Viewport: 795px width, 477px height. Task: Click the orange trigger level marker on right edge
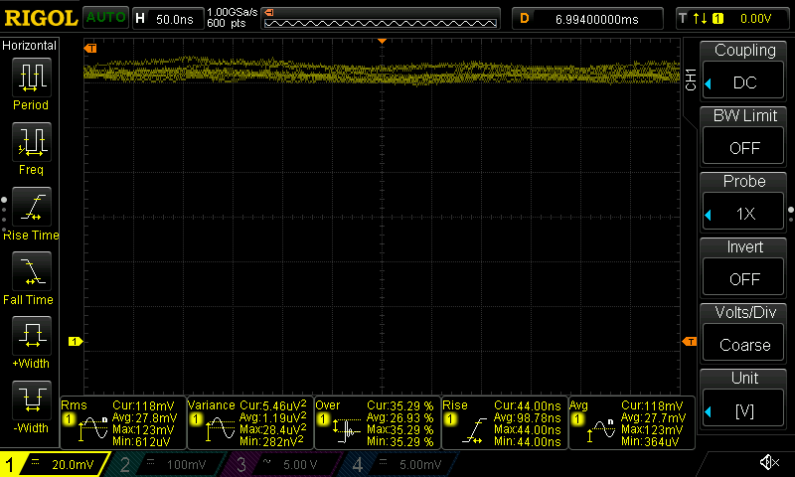pos(690,342)
